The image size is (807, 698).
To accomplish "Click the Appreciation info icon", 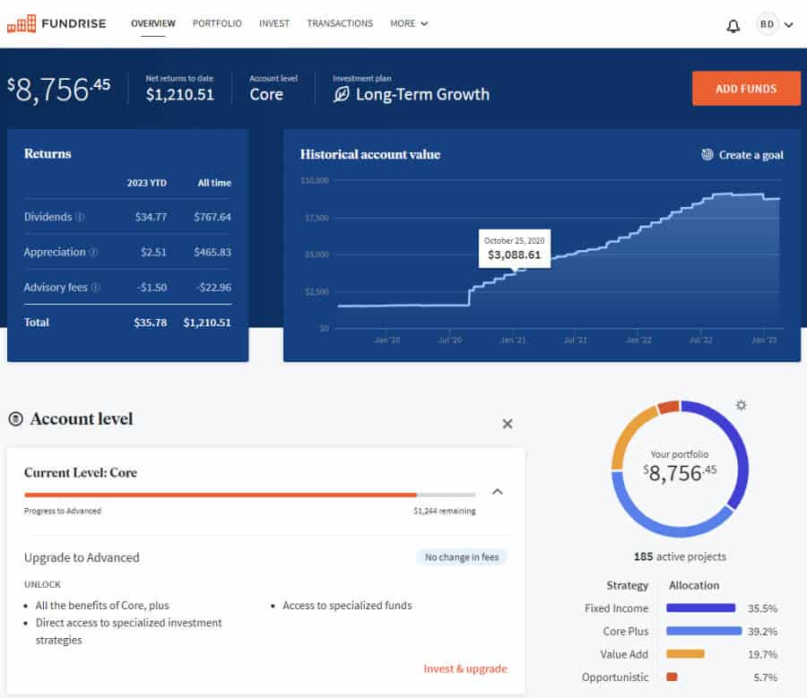I will coord(94,253).
